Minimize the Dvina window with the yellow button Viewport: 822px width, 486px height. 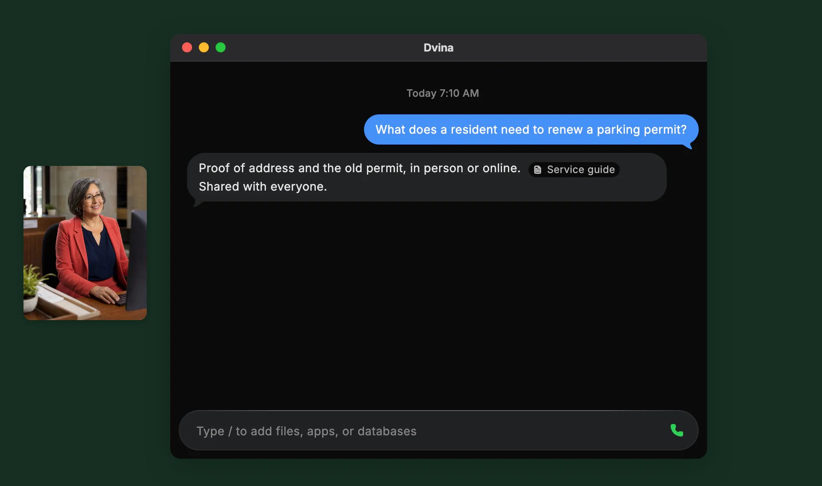(204, 47)
